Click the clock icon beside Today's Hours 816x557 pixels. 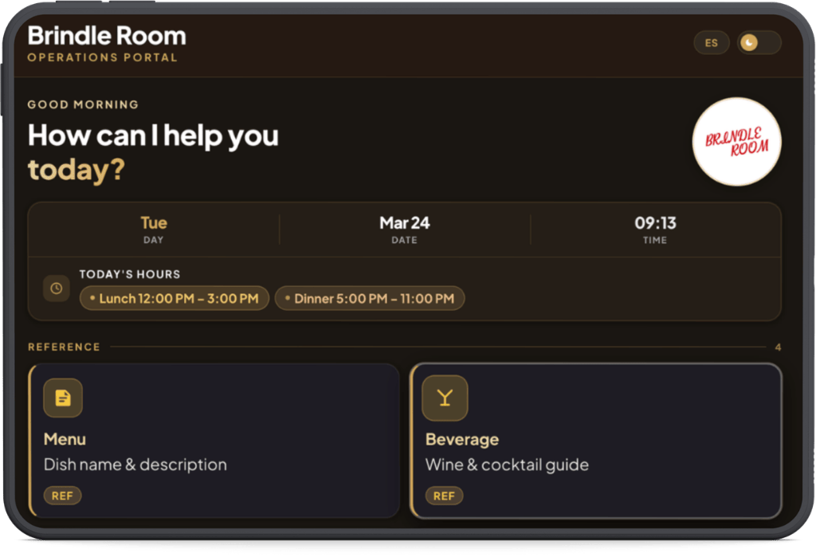click(56, 288)
